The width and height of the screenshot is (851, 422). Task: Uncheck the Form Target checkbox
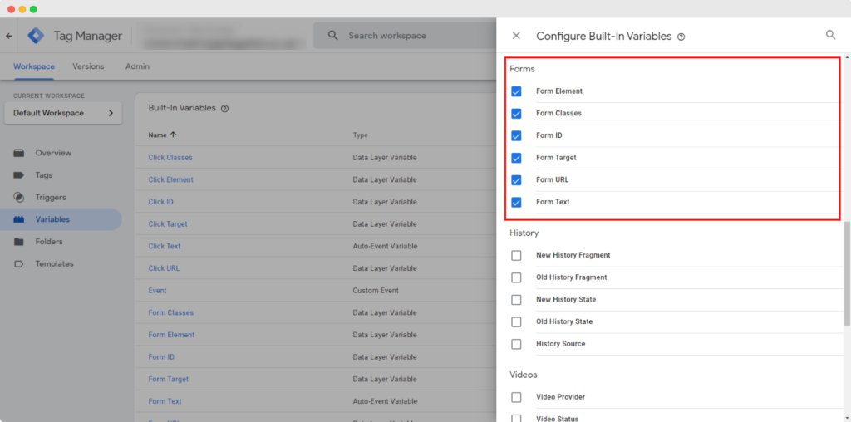516,158
